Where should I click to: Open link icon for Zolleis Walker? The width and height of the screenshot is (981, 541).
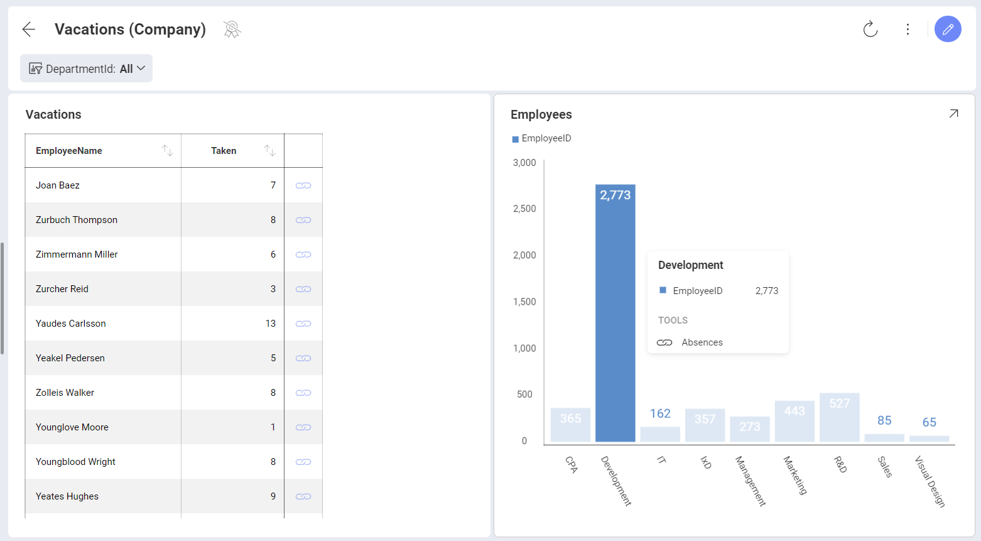pyautogui.click(x=303, y=393)
